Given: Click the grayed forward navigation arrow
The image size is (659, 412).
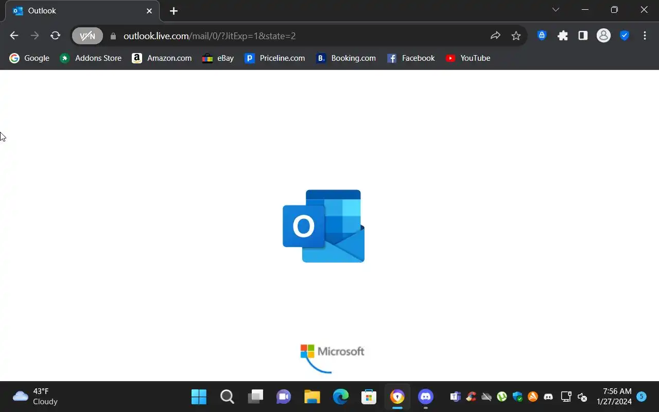Looking at the screenshot, I should click(x=34, y=36).
